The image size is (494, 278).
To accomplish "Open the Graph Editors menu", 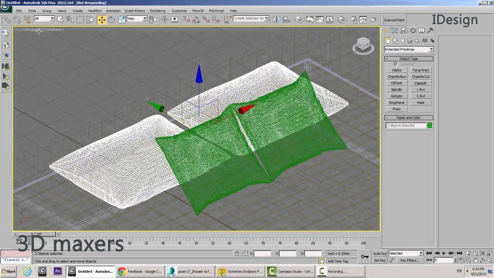I will [x=135, y=11].
